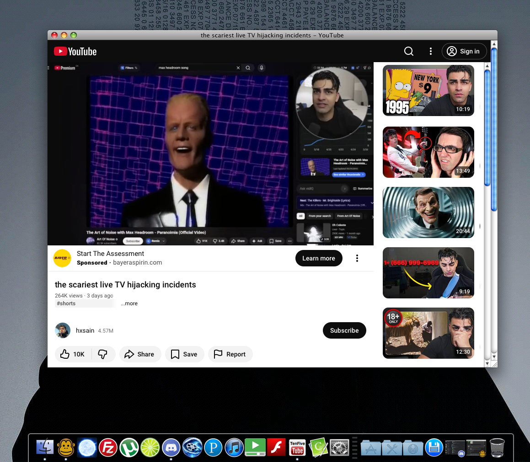Open the Trash in the dock
This screenshot has height=462, width=530.
pyautogui.click(x=497, y=447)
